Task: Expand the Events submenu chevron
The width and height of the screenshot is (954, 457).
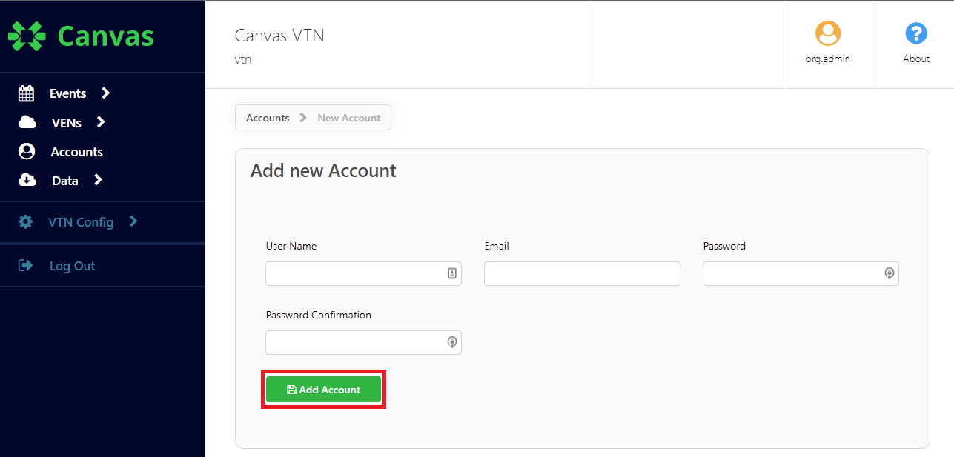Action: (x=106, y=93)
